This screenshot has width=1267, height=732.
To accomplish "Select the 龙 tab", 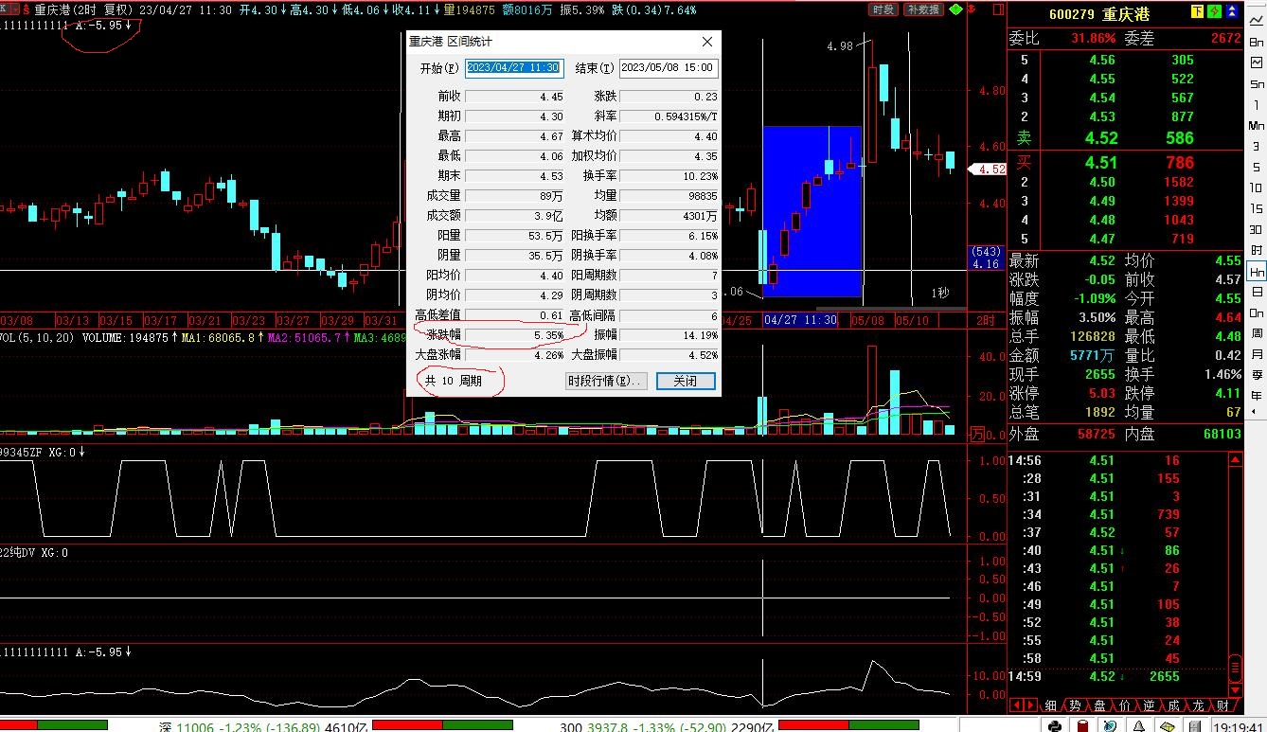I will tap(1198, 705).
